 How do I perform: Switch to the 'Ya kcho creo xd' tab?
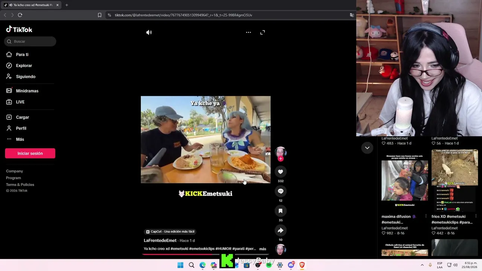click(x=31, y=5)
